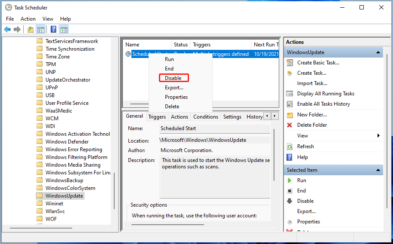The height and width of the screenshot is (244, 393).
Task: Open the Action menu
Action: pos(28,19)
